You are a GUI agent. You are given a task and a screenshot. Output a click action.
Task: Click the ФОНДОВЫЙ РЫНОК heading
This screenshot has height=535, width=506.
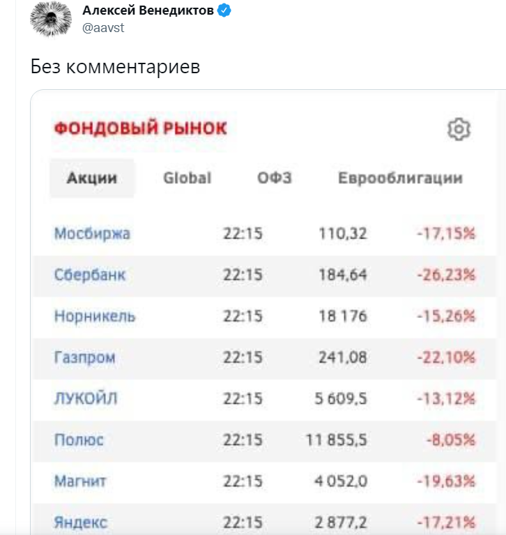(141, 128)
